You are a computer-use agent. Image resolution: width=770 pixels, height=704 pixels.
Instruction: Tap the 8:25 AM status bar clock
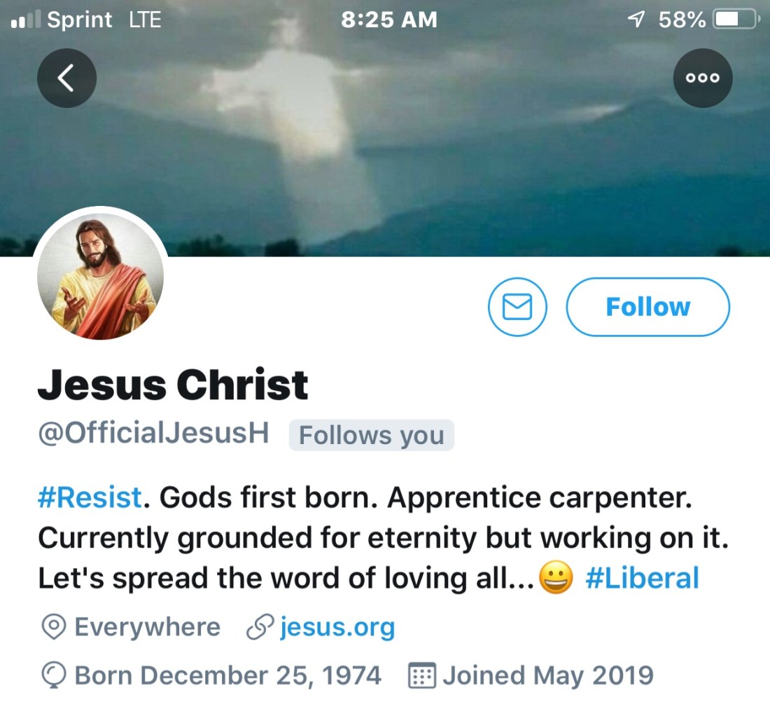(388, 20)
